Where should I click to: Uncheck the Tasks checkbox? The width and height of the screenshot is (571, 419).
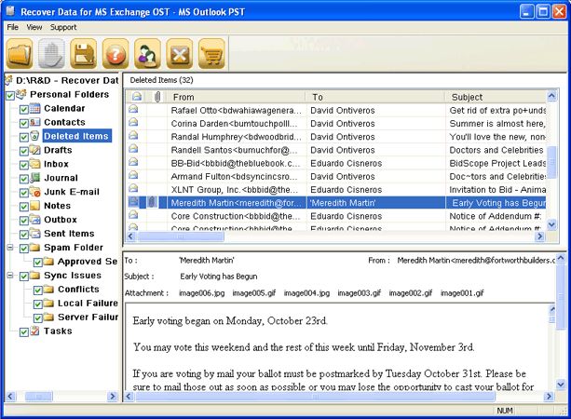[24, 332]
